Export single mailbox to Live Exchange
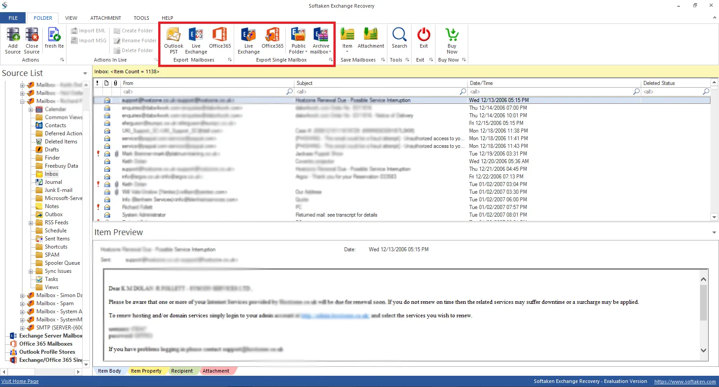Screen dimensions: 719x387 [x=249, y=40]
